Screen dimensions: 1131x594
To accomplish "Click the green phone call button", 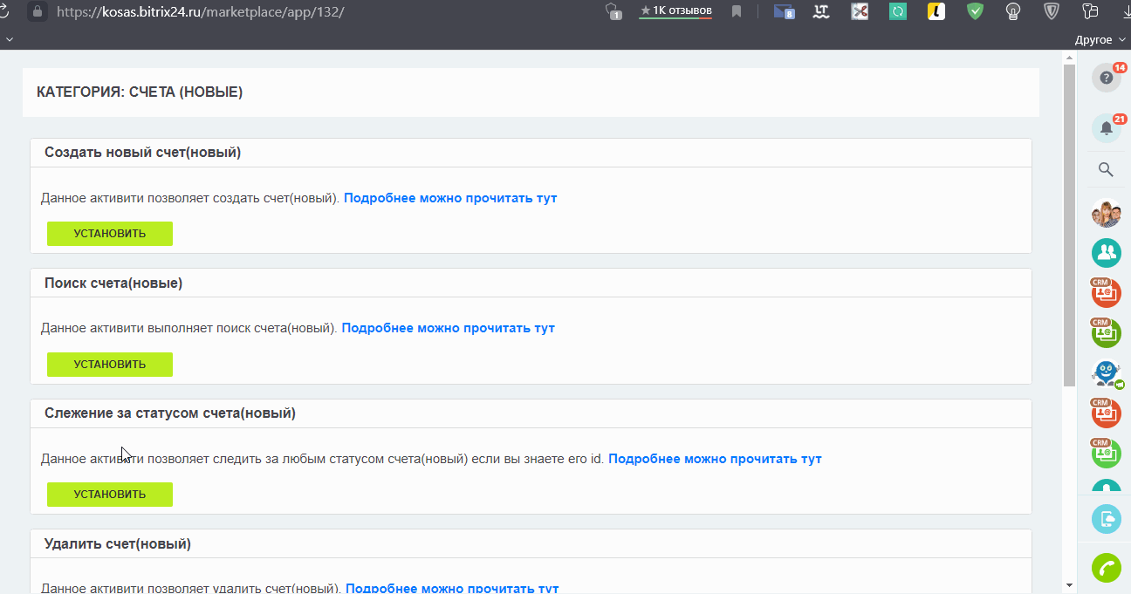I will tap(1107, 568).
